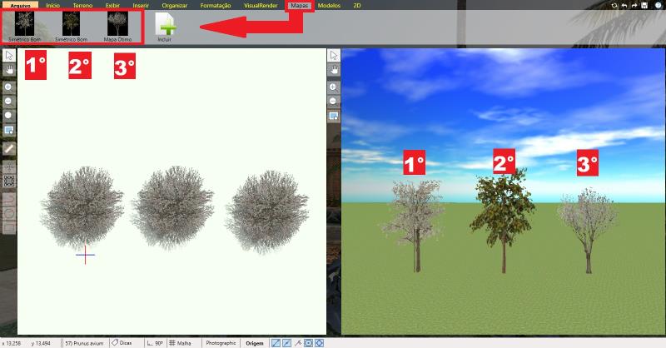Viewport: 666px width, 348px height.
Task: Toggle the Malha grid option
Action: click(x=180, y=342)
